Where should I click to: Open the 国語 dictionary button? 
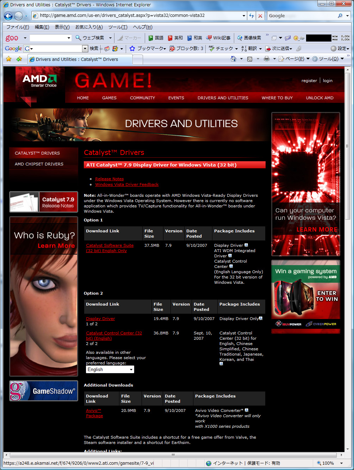[156, 38]
